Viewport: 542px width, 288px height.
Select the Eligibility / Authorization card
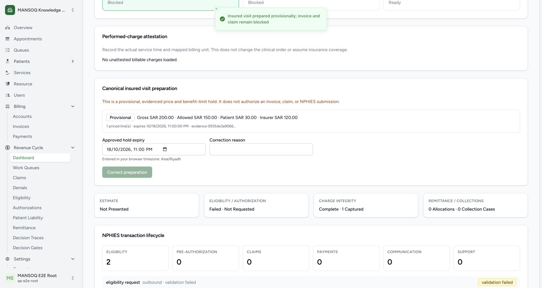coord(256,205)
